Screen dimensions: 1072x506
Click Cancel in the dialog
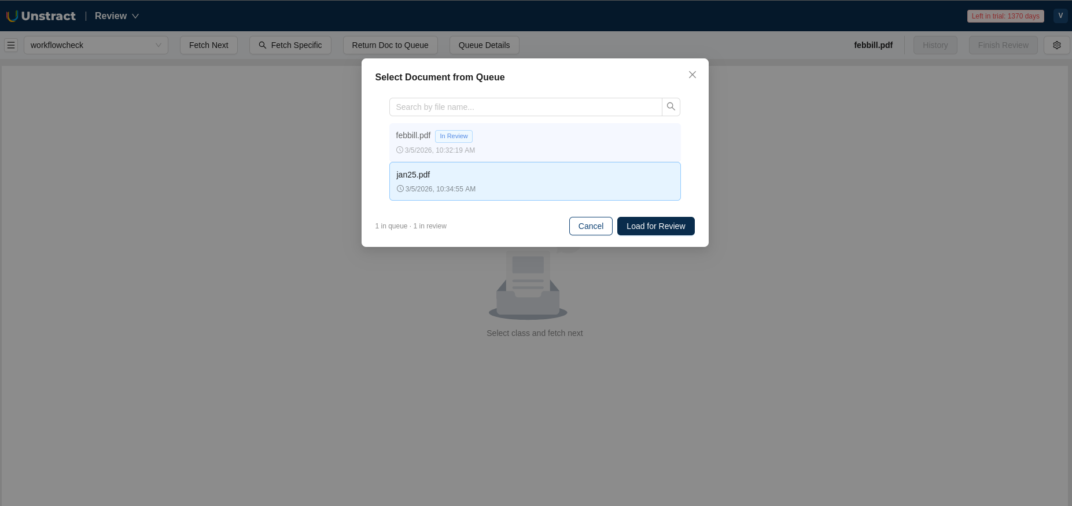pyautogui.click(x=591, y=226)
